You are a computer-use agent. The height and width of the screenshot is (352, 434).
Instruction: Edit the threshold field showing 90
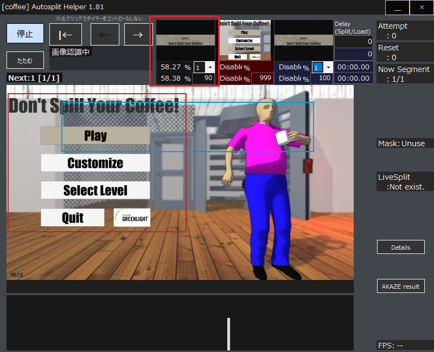(x=204, y=78)
